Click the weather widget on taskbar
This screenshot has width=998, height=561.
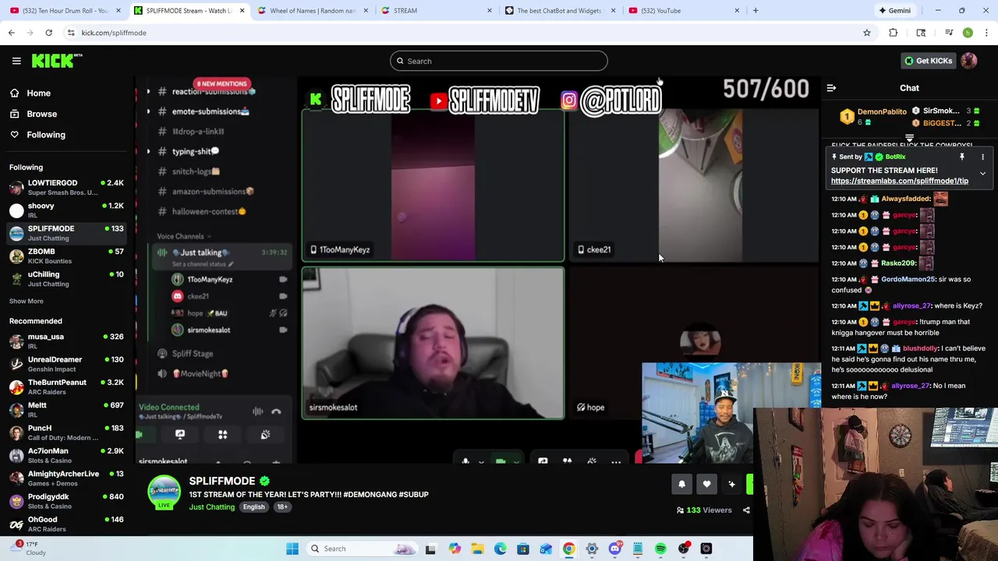pos(27,549)
